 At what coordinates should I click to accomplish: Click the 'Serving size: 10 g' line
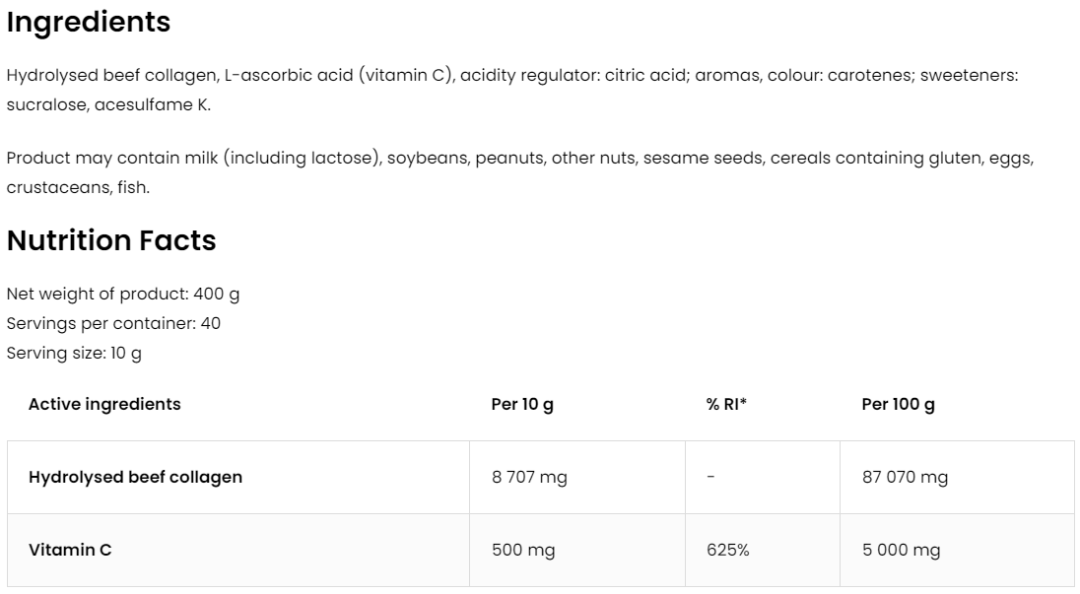coord(74,353)
